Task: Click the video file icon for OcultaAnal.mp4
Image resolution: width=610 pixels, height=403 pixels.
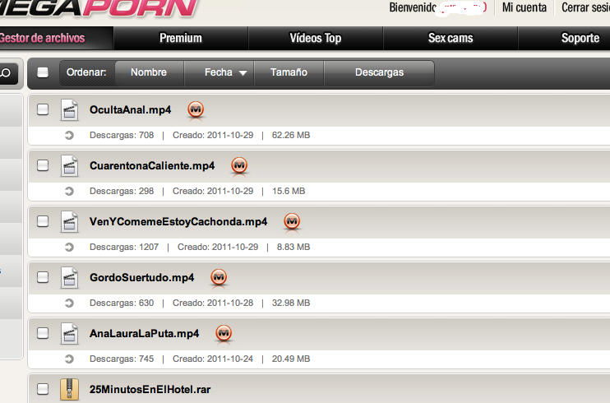Action: [x=69, y=110]
